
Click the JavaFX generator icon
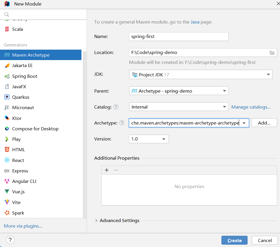[7, 86]
